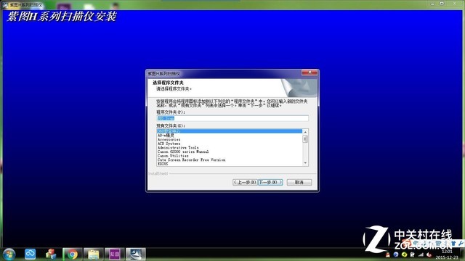Switch to the purple app taskbar icon
465x261 pixels.
coord(115,254)
